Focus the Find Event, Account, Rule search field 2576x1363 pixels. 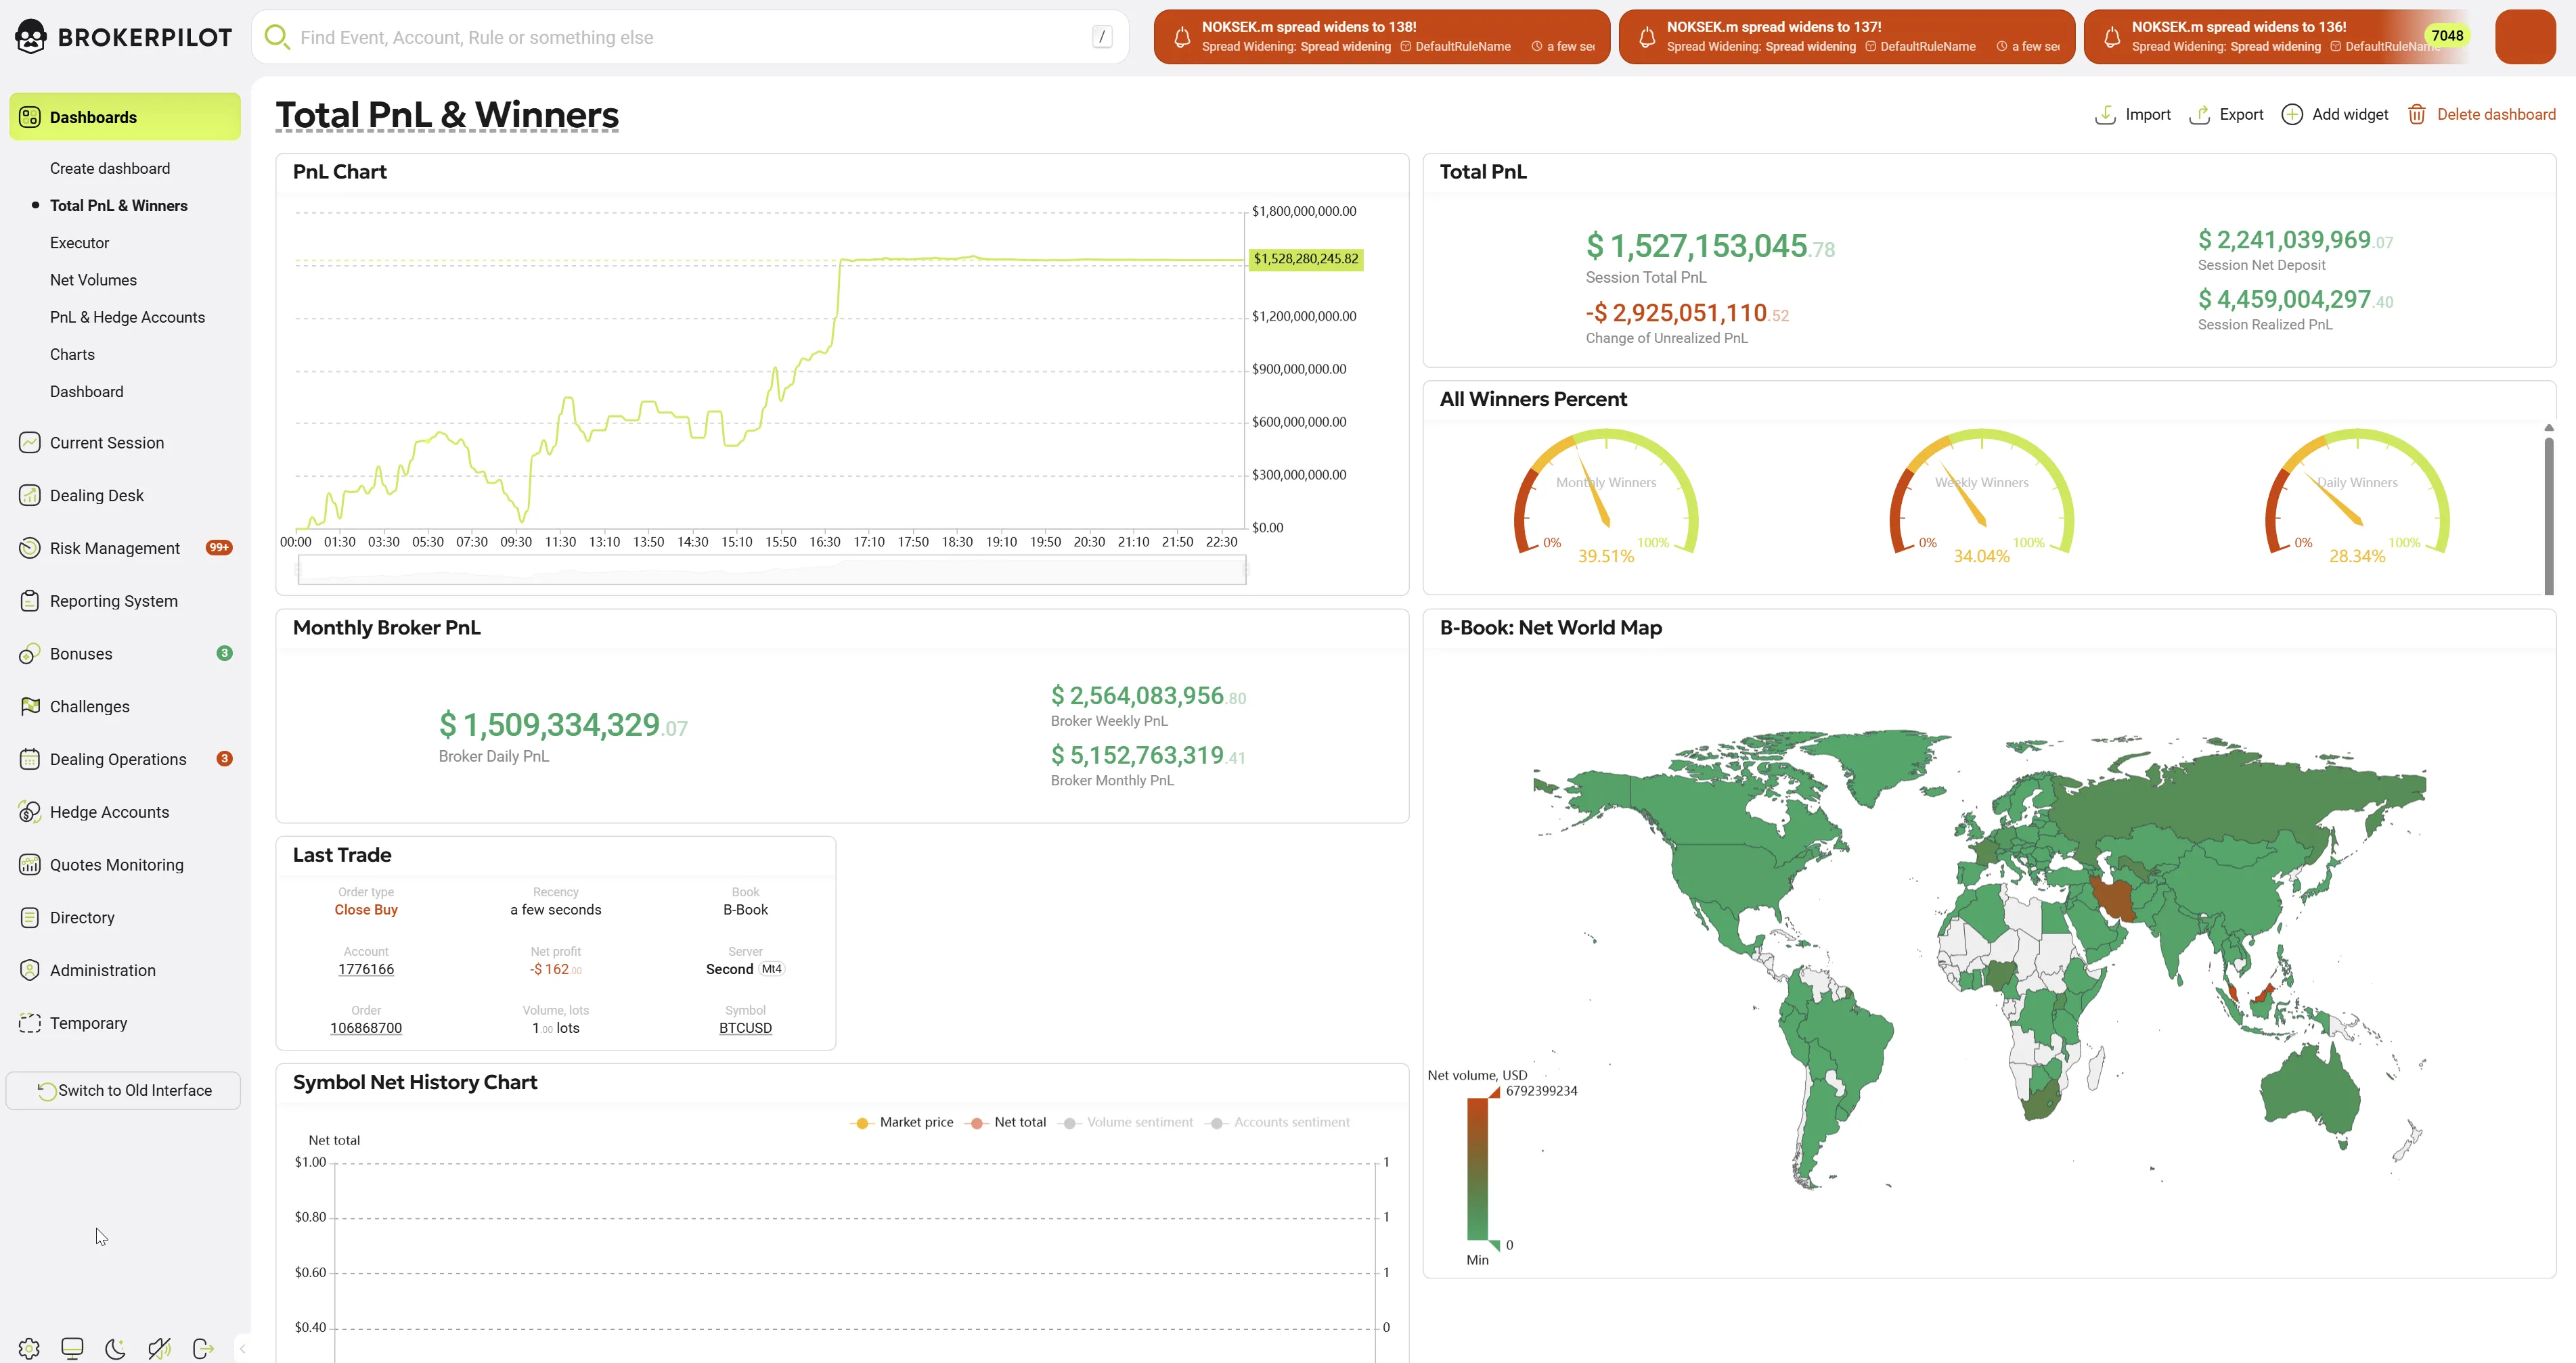pos(690,37)
